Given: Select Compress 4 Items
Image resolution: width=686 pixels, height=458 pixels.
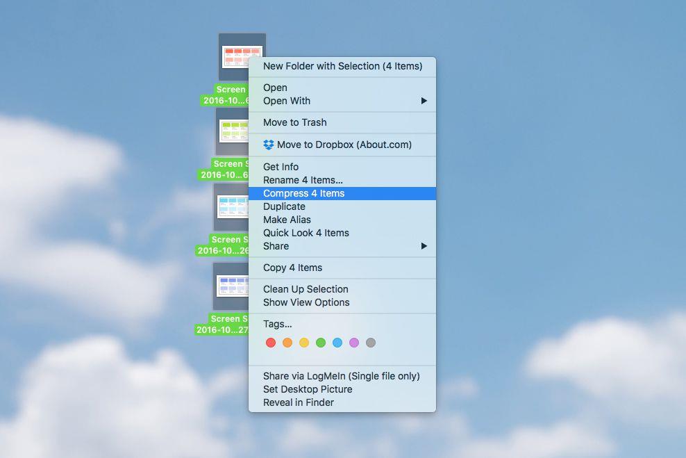Looking at the screenshot, I should pos(342,193).
